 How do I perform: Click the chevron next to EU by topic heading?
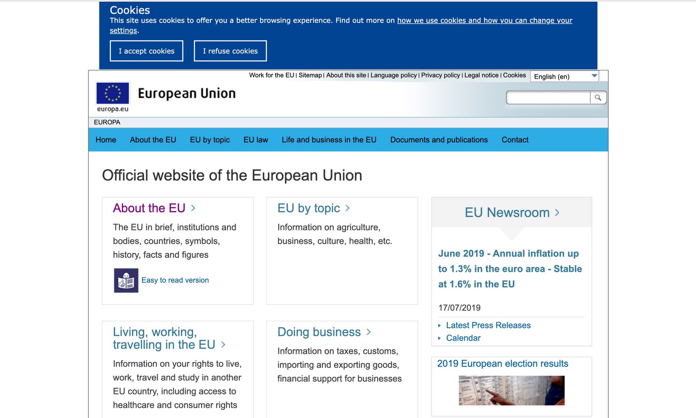pos(348,208)
